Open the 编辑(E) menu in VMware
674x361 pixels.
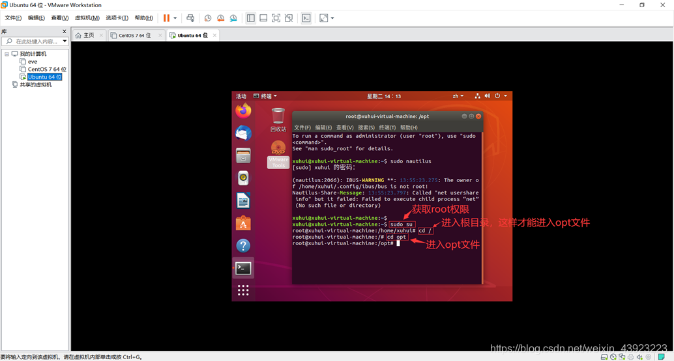36,18
